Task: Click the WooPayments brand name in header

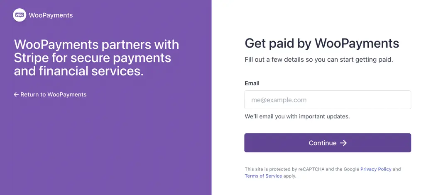Action: click(x=51, y=15)
